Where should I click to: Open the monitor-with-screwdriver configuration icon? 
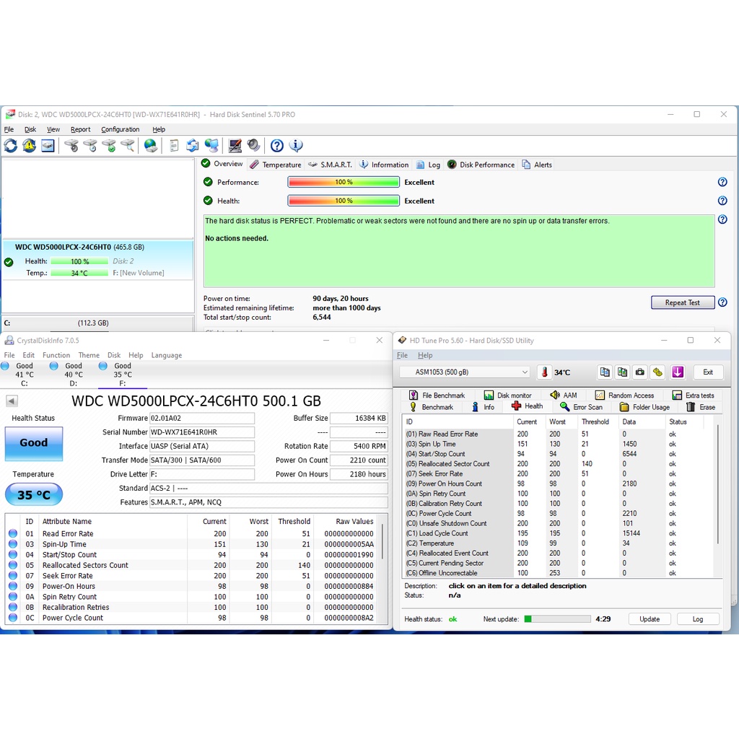tap(235, 146)
